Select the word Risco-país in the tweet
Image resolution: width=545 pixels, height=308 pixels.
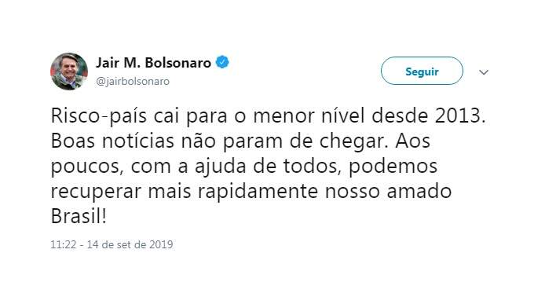[99, 116]
